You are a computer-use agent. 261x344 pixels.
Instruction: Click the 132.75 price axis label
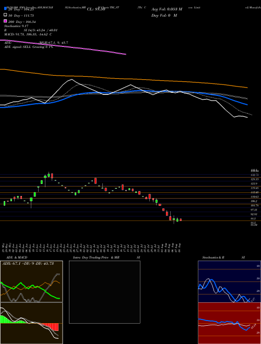coord(254,175)
